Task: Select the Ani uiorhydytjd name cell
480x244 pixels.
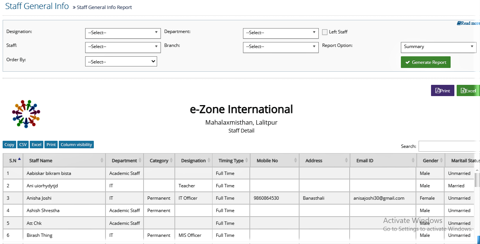Action: (x=64, y=186)
